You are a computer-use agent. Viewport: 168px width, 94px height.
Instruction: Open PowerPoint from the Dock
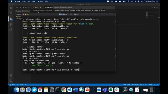(87, 90)
